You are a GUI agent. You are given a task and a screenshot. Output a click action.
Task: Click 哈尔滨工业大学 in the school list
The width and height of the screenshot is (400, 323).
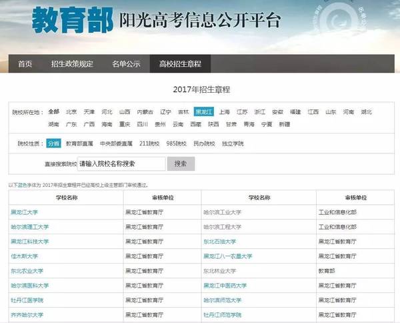coord(222,212)
